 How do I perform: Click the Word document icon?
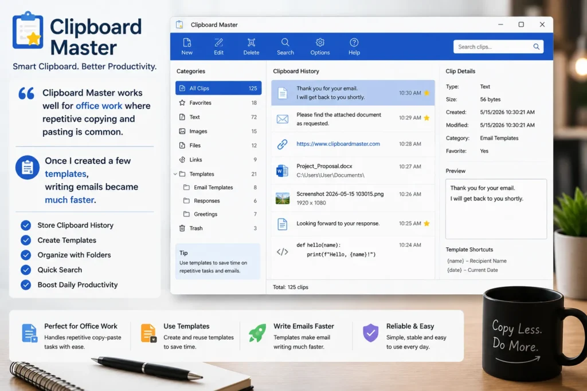[282, 171]
